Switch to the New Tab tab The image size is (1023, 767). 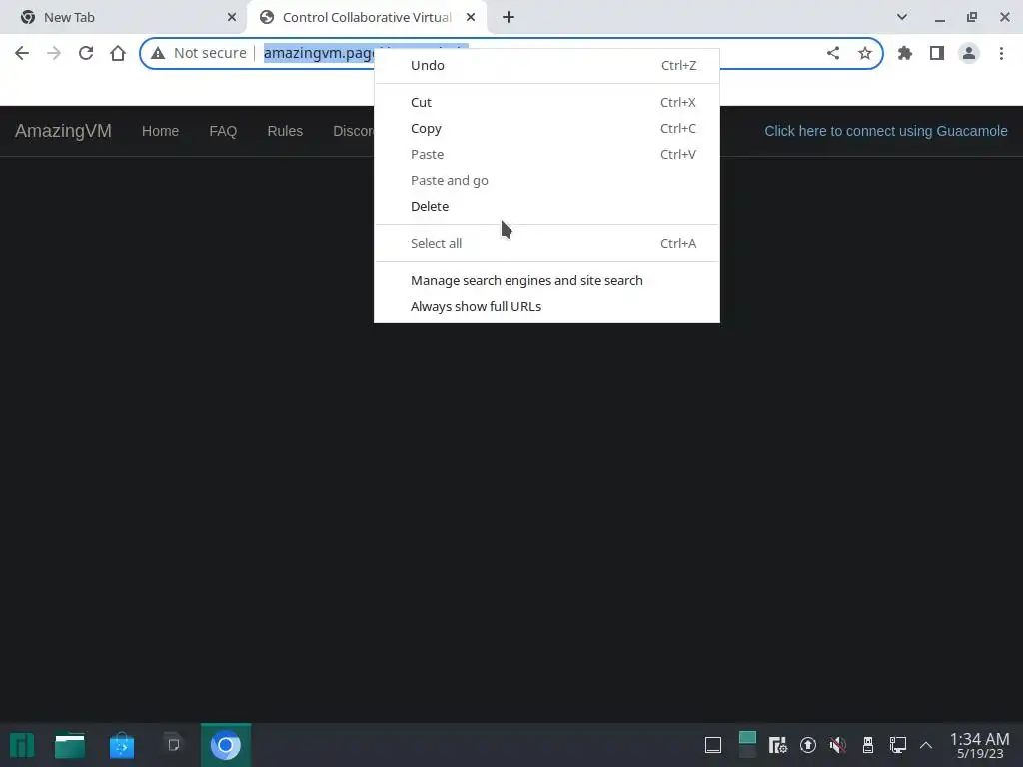point(123,17)
